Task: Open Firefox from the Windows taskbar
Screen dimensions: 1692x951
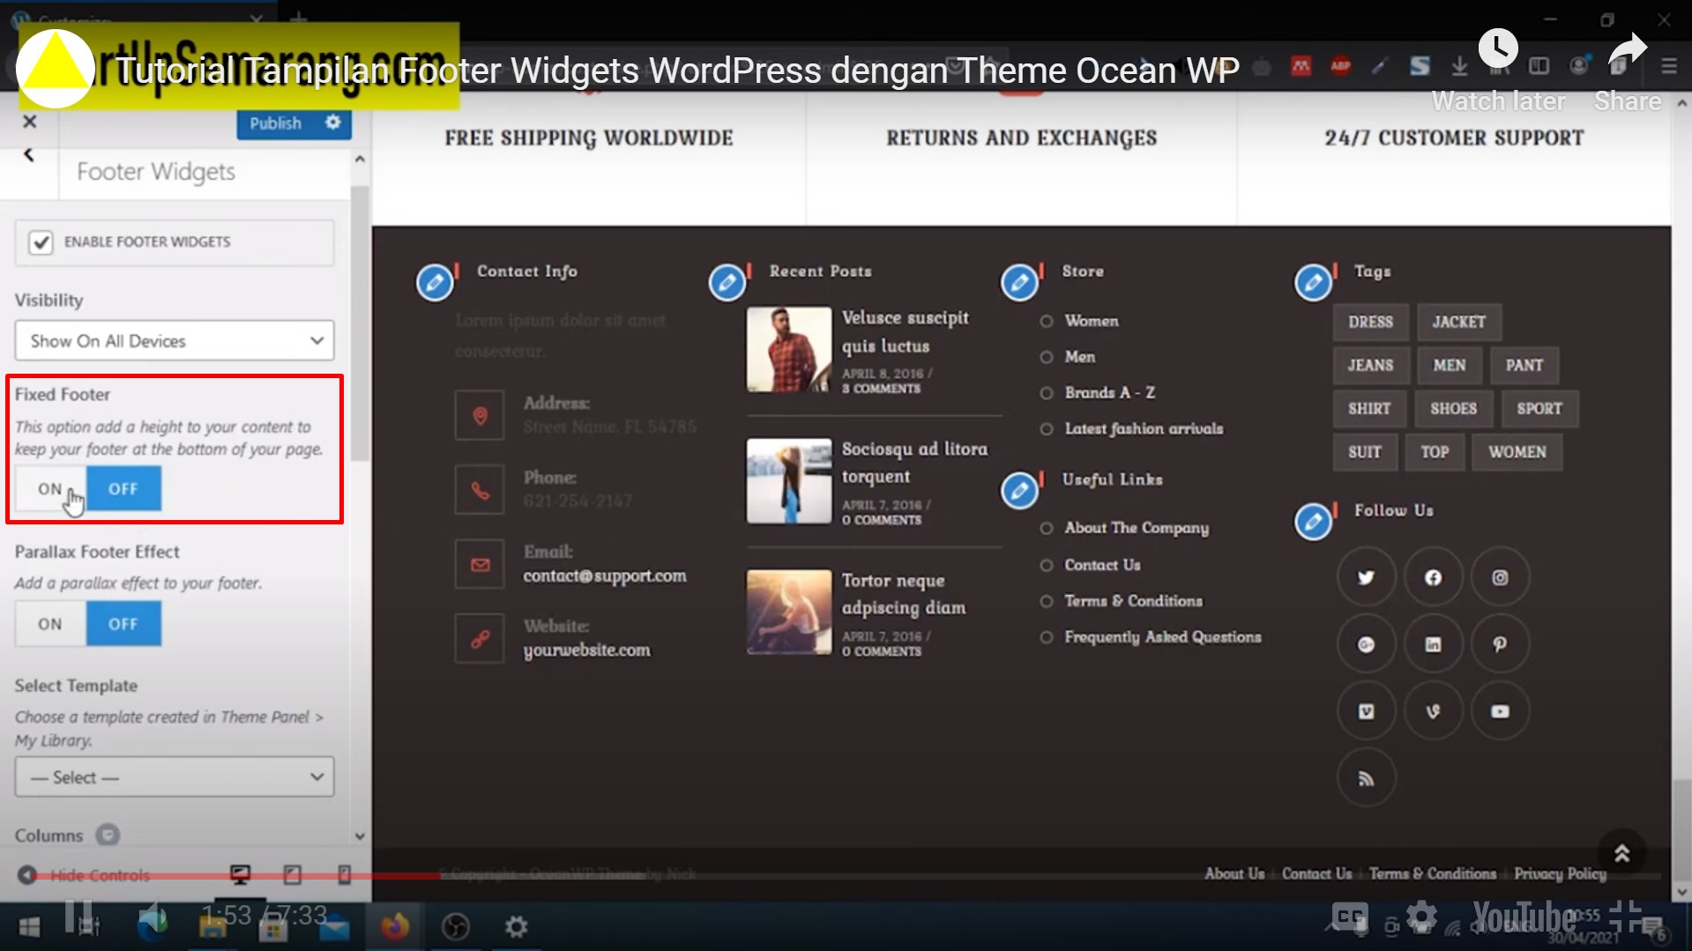Action: (x=394, y=927)
